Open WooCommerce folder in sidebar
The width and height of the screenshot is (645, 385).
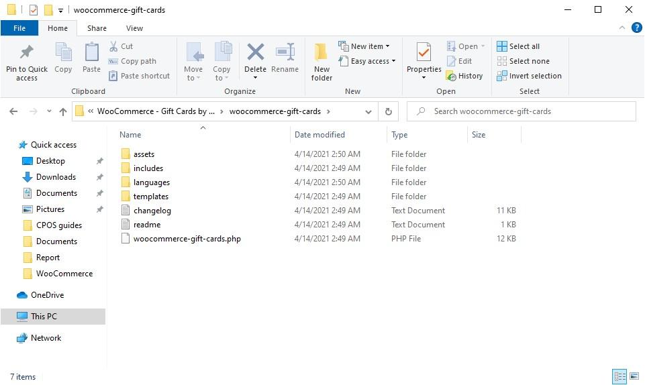64,274
